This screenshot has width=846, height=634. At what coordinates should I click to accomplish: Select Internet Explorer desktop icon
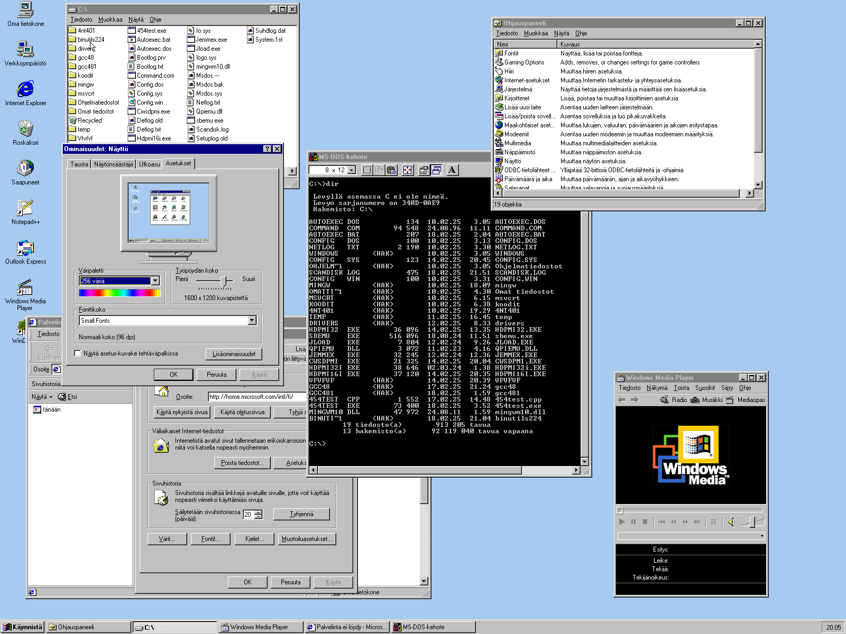(x=25, y=94)
